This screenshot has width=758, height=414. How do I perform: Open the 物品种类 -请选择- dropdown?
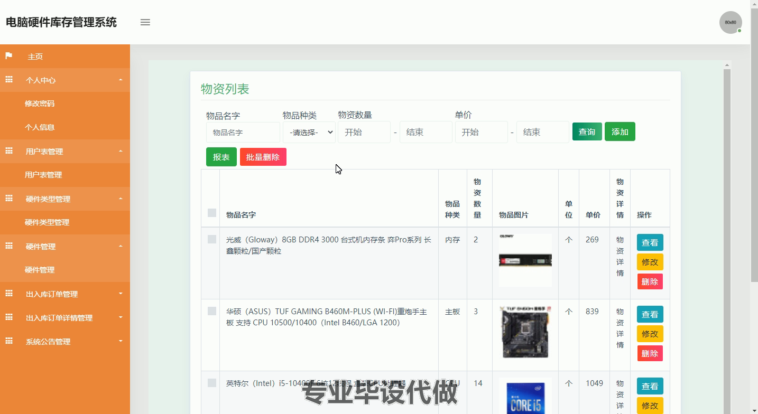(x=309, y=132)
